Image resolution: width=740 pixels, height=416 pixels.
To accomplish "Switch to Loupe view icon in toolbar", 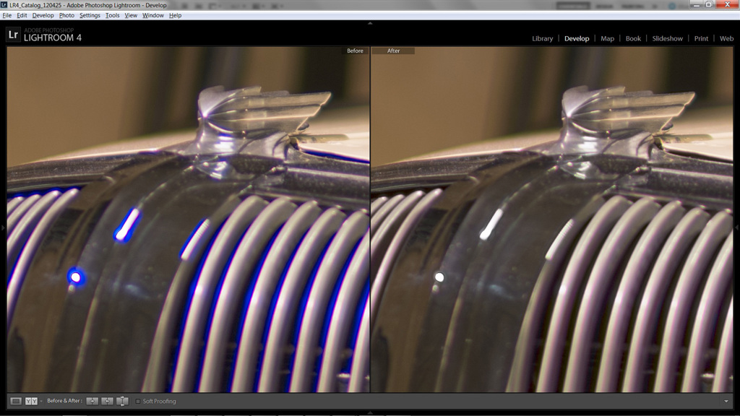I will point(16,401).
